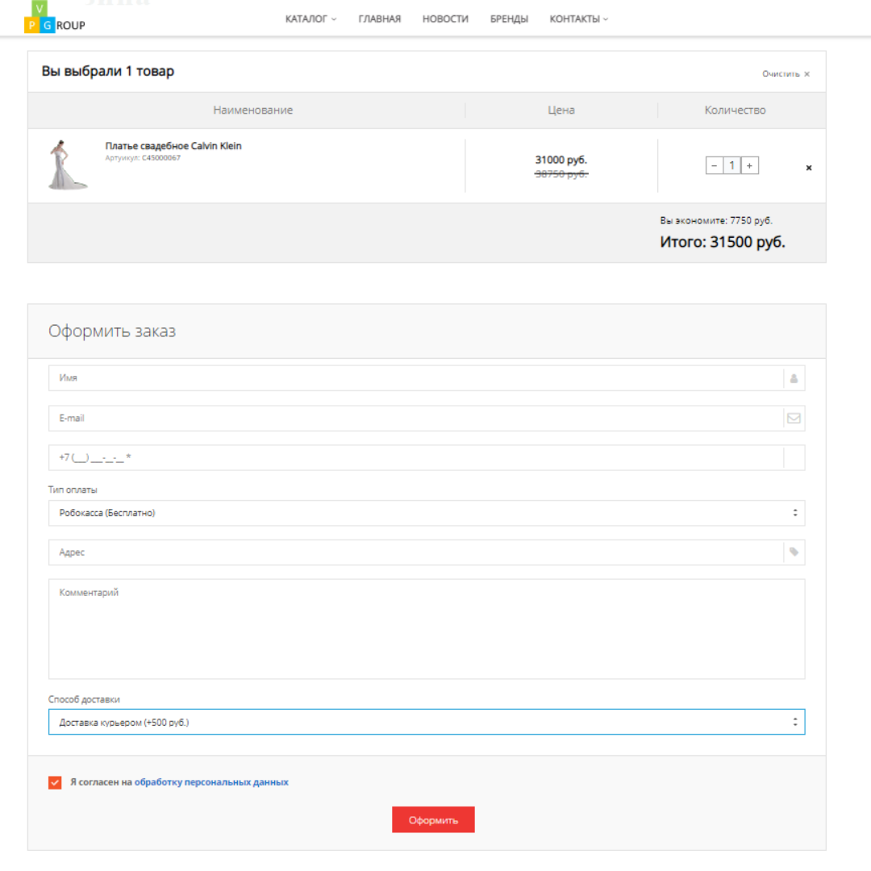
Task: Click the tag icon in the Адрес field
Action: [792, 552]
